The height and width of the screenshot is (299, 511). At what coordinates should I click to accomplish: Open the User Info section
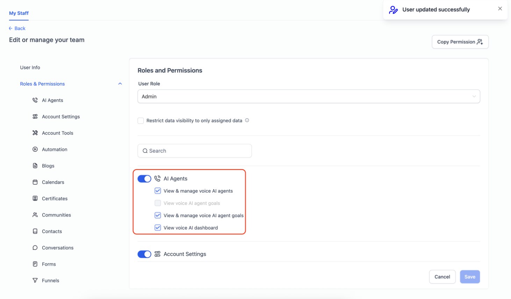pyautogui.click(x=30, y=67)
